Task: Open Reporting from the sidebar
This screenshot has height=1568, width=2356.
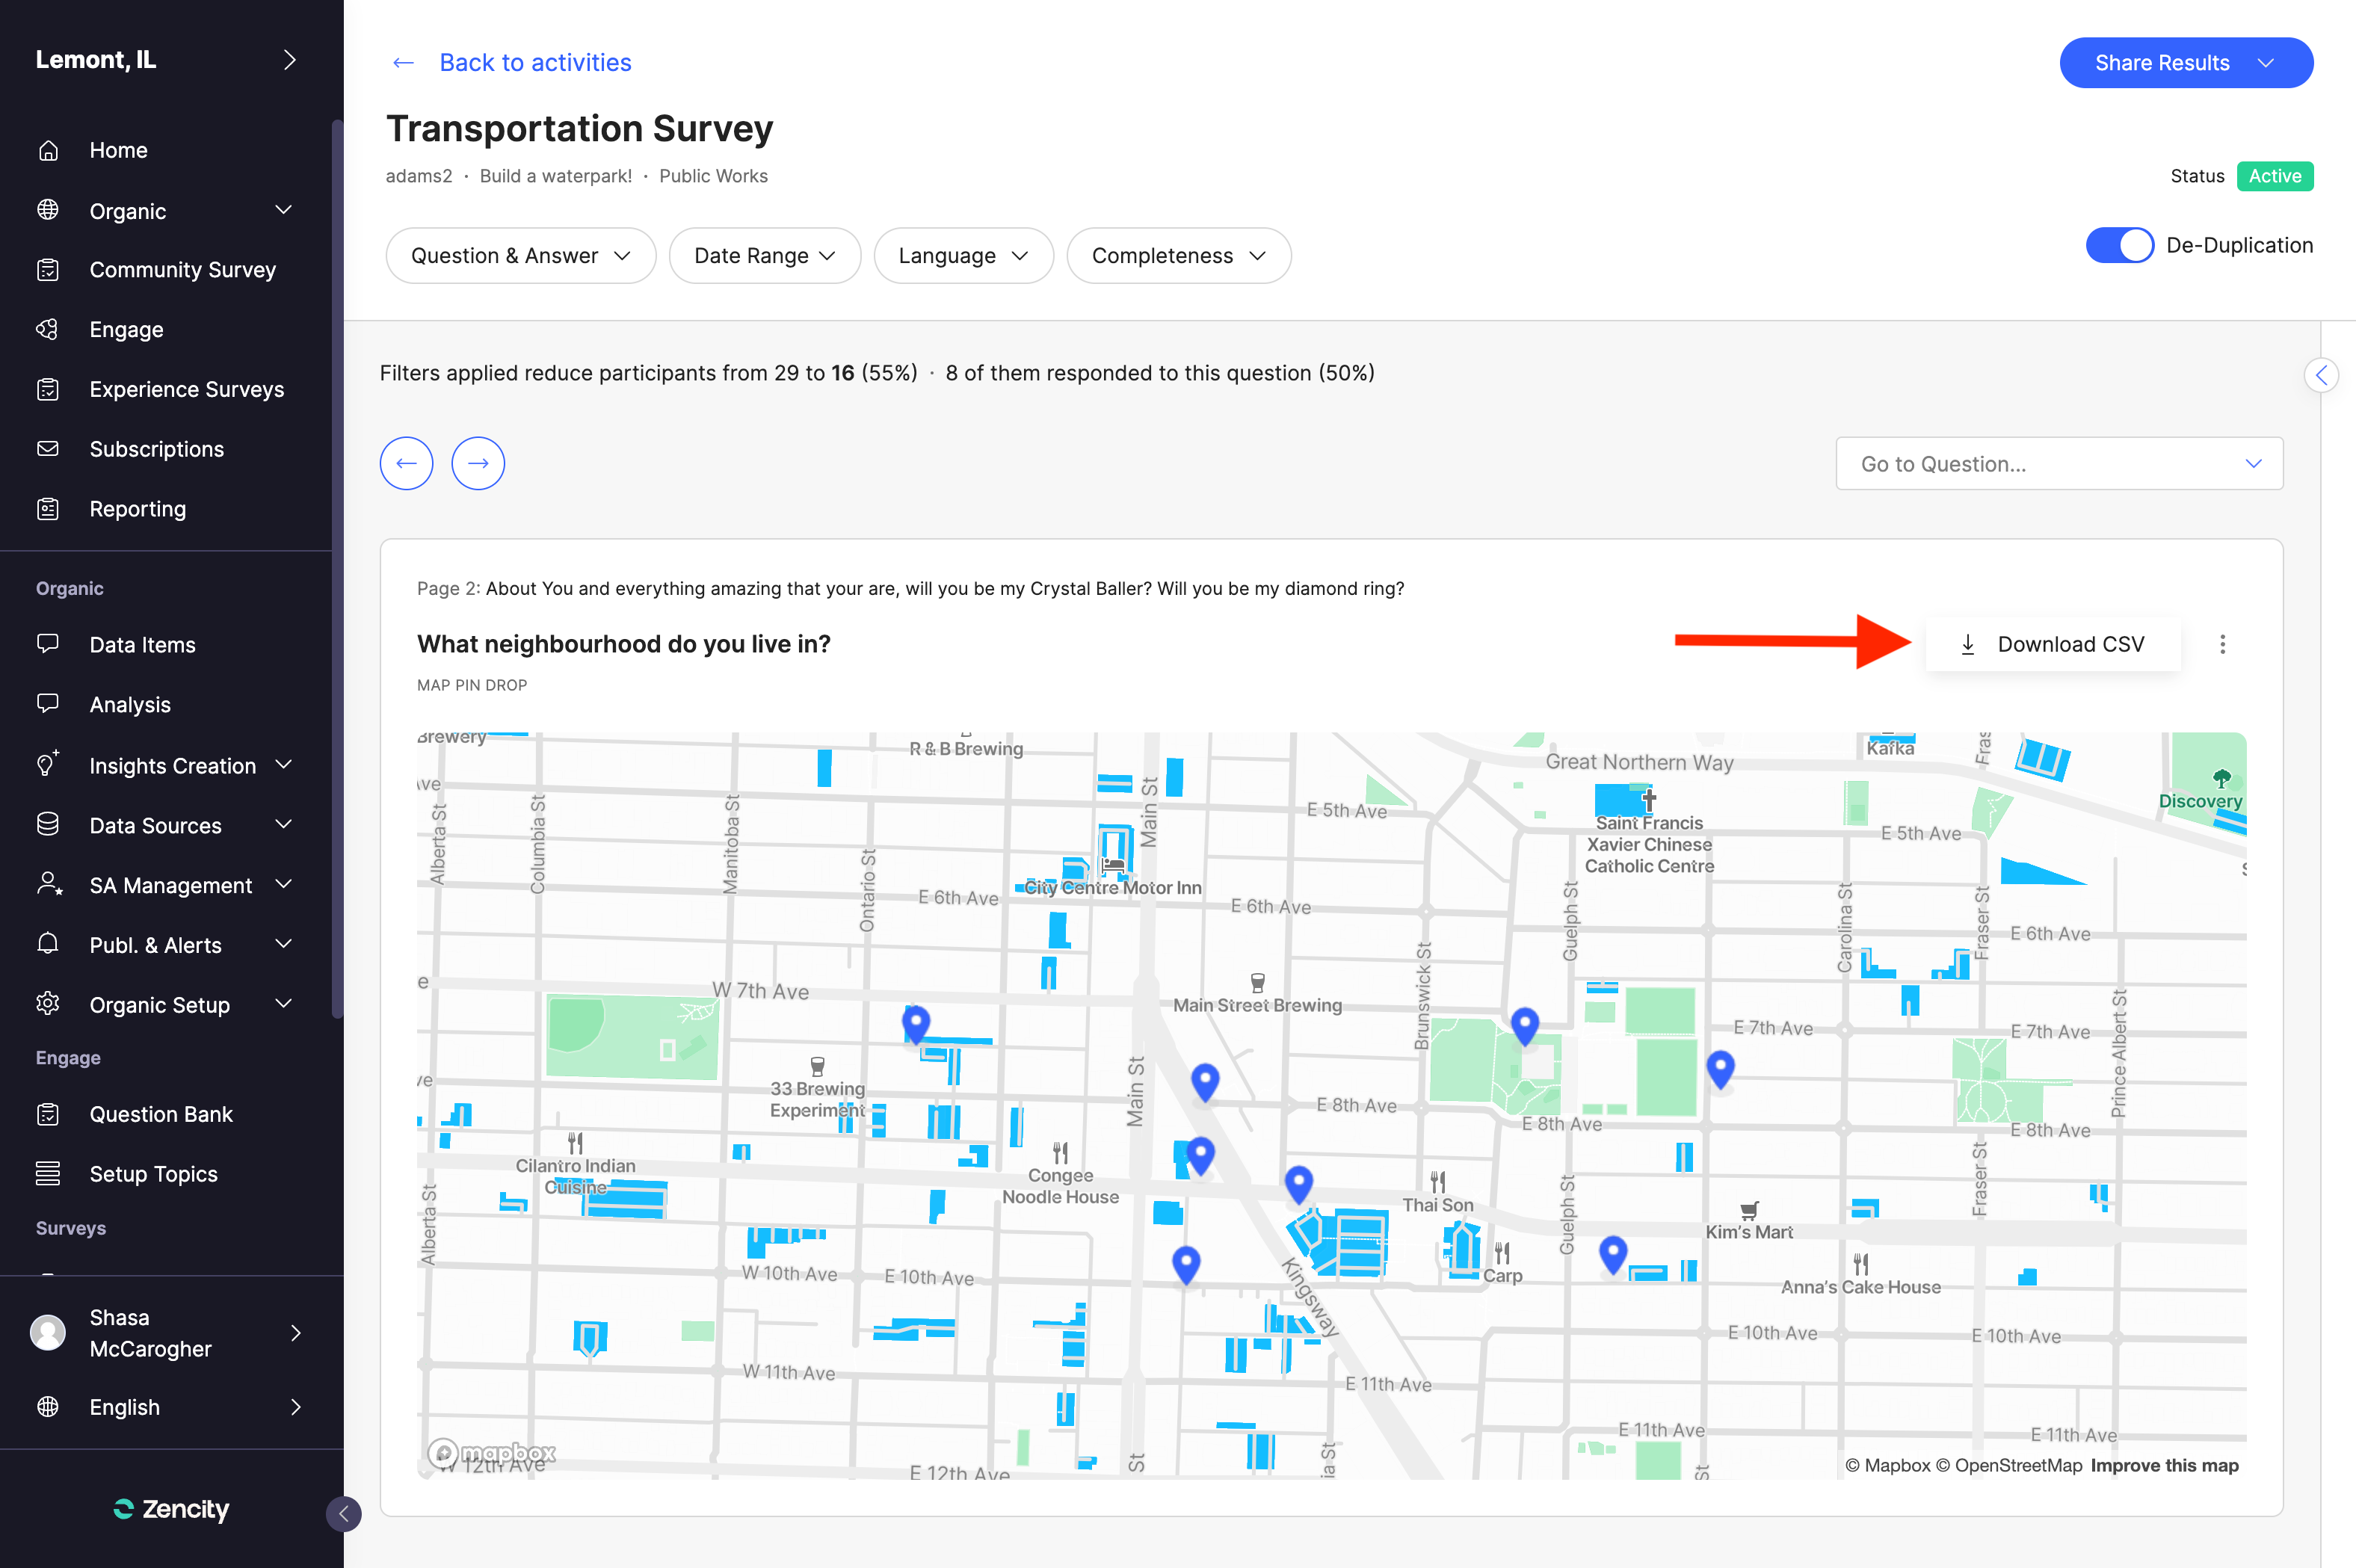Action: point(137,509)
